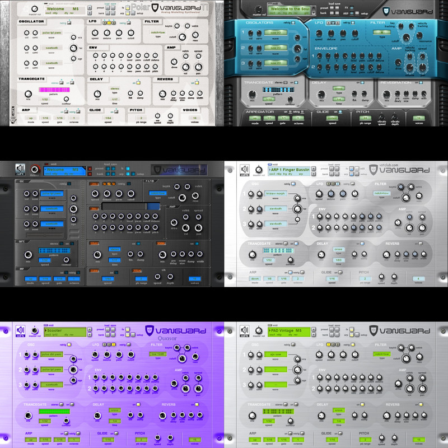
Task: Open Arp mode 'down' in ARP 1 Finger Bassline skin
Action: 255,278
